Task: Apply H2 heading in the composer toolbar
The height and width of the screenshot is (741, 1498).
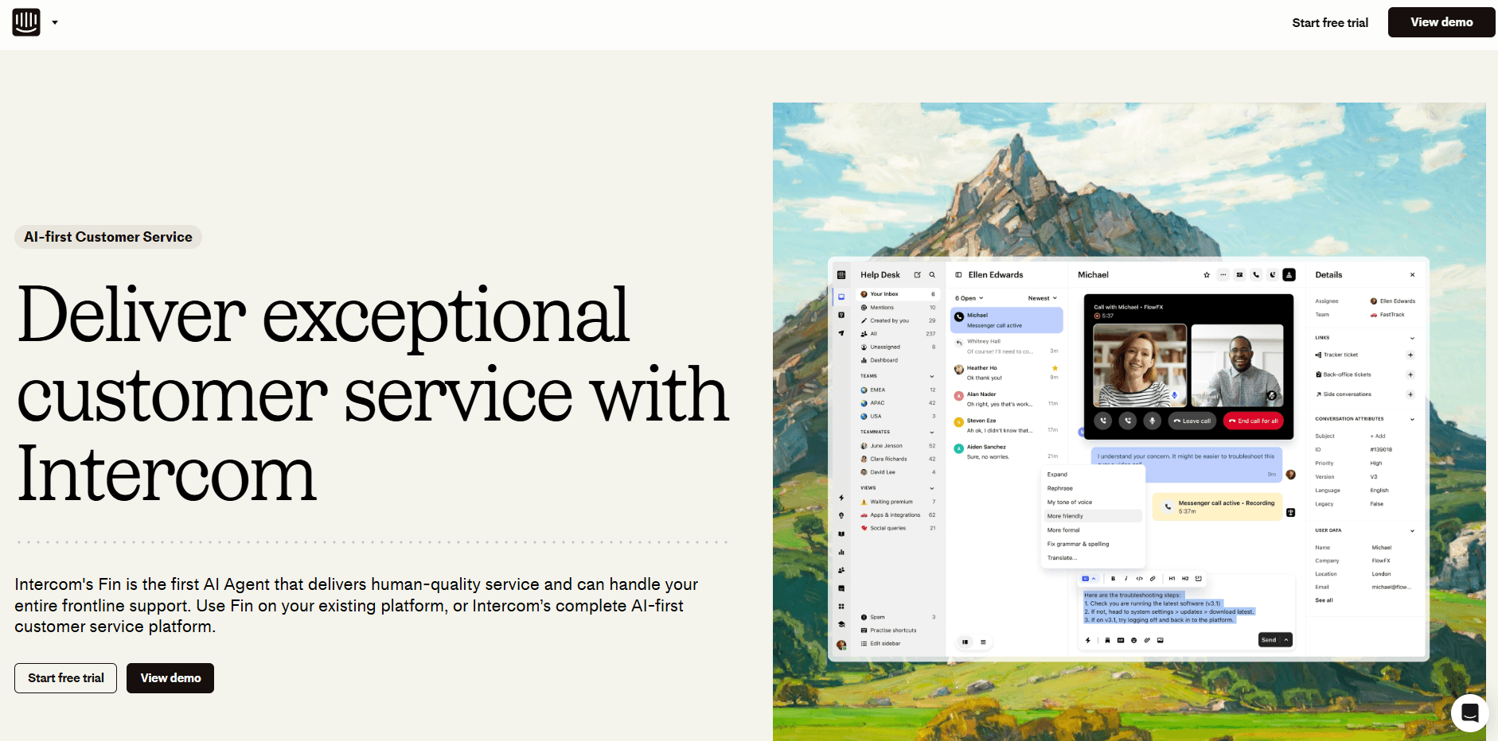Action: (1185, 579)
